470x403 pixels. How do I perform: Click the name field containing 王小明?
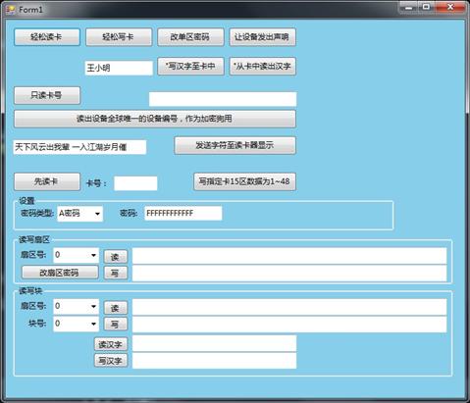119,68
